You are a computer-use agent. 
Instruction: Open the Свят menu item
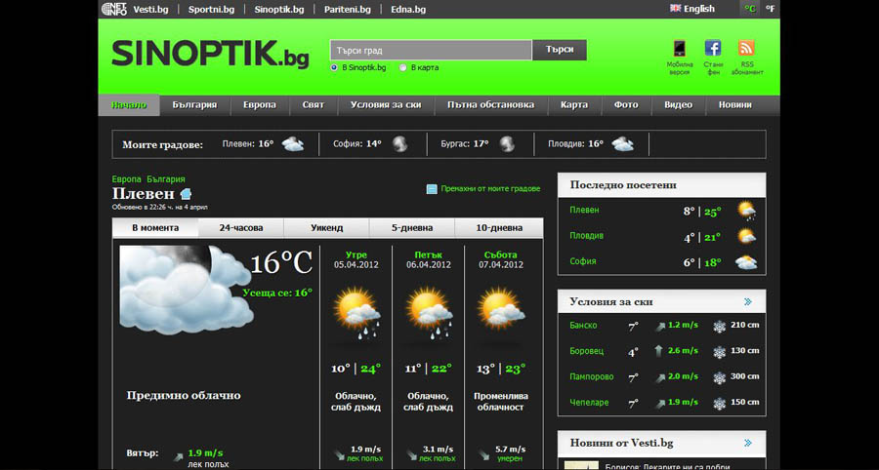pos(314,105)
